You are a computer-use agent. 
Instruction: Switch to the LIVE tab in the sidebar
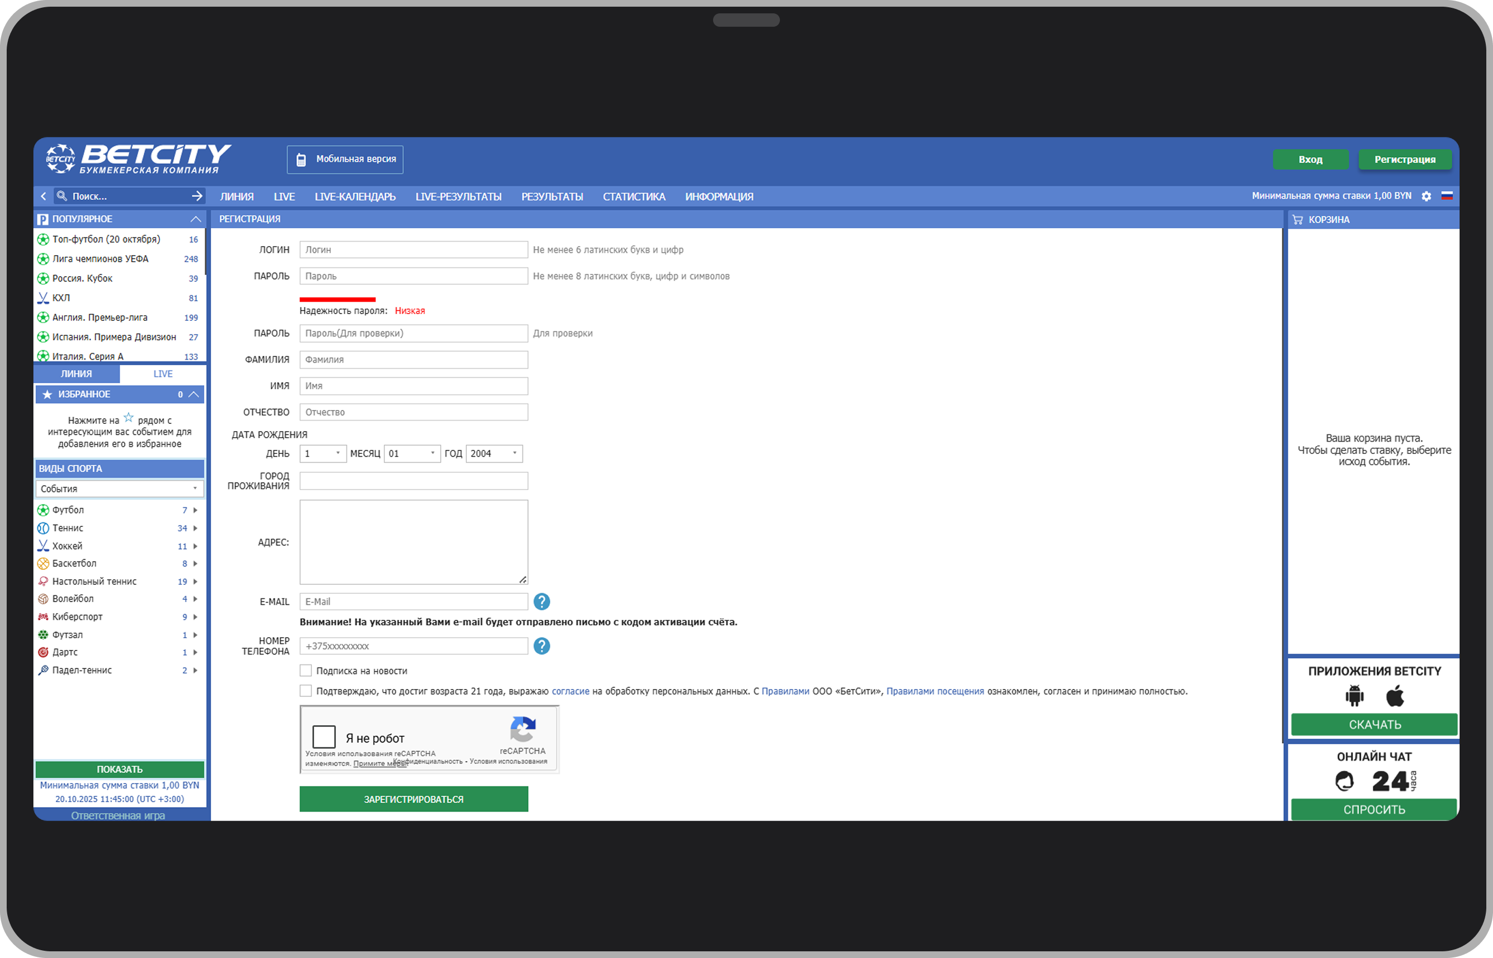162,374
